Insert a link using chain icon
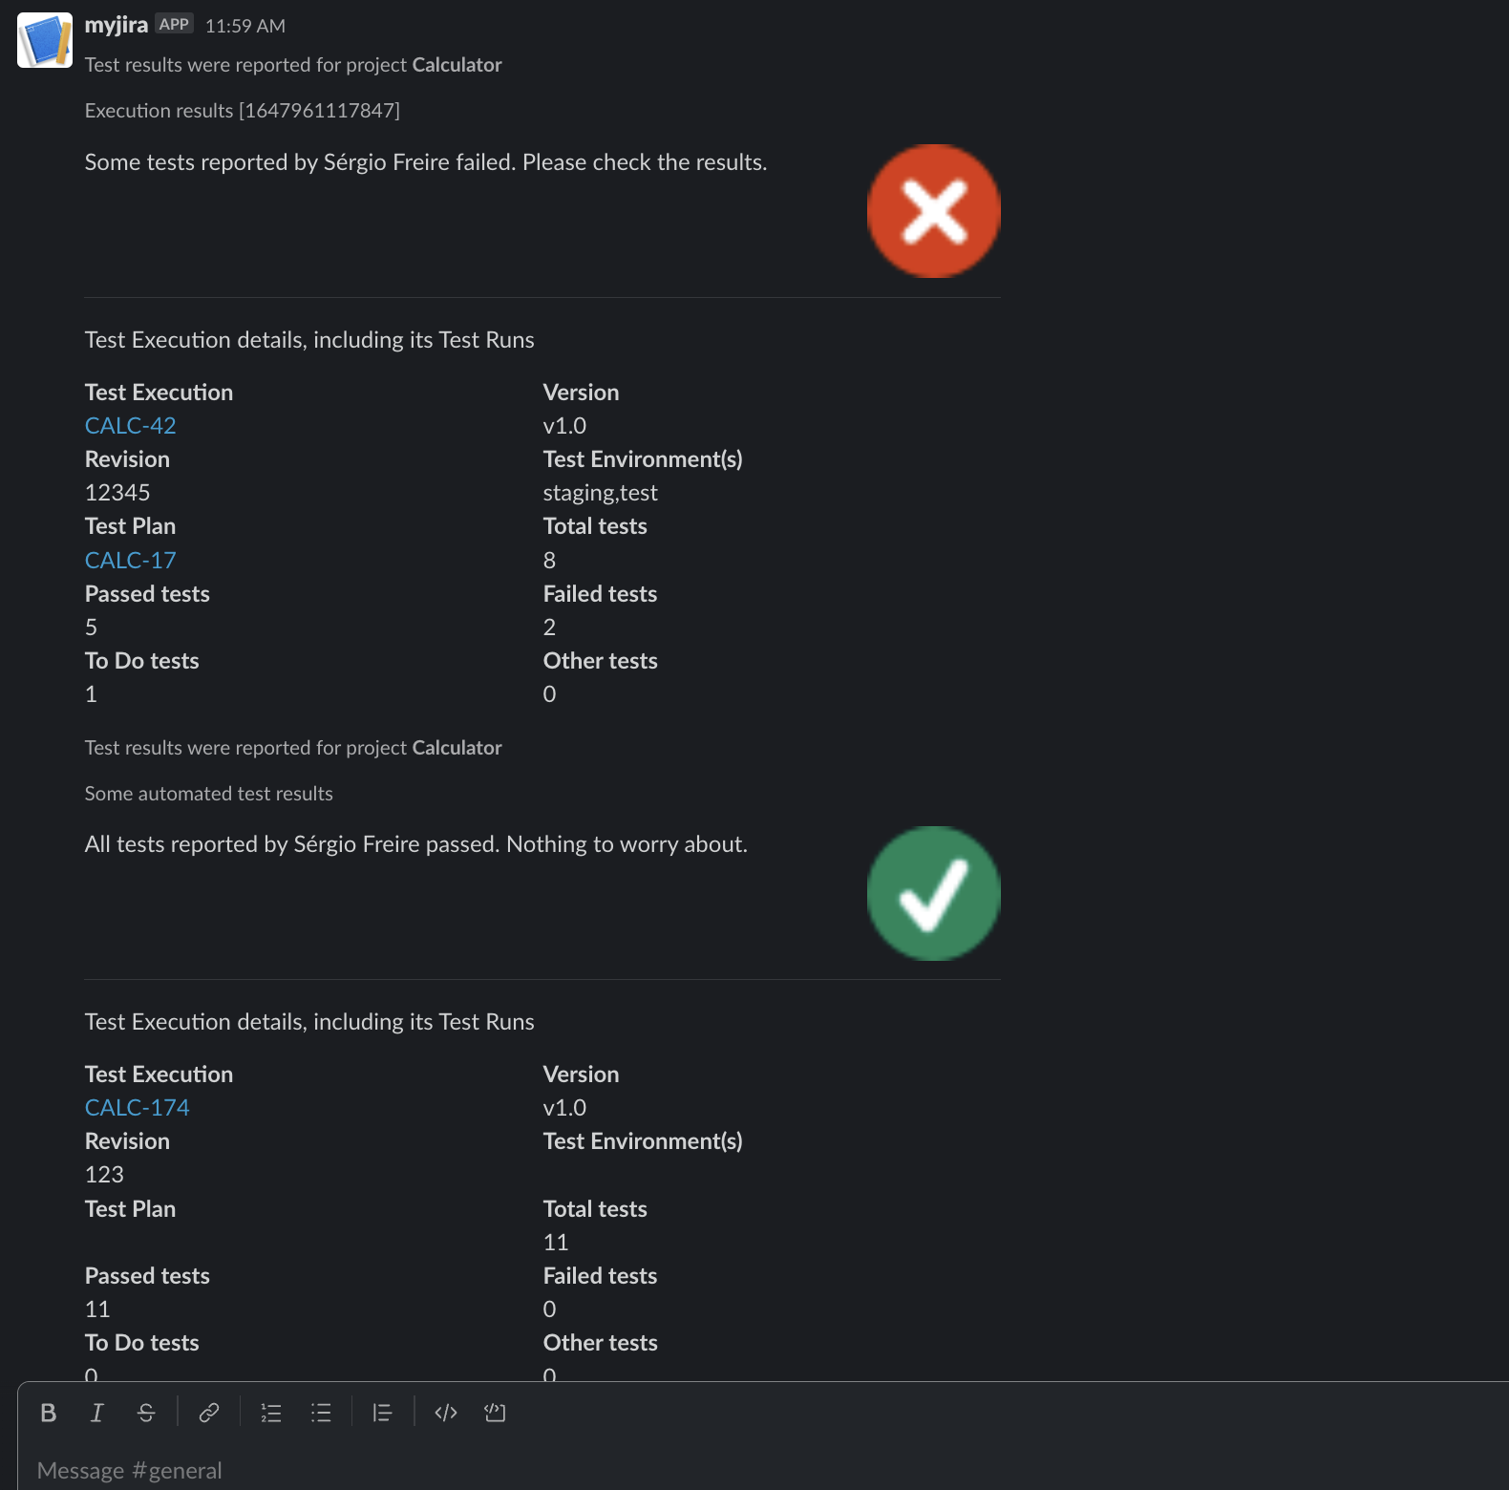This screenshot has height=1490, width=1509. (209, 1413)
